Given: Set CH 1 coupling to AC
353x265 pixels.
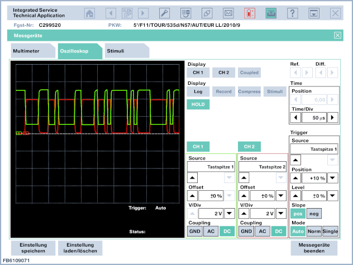Looking at the screenshot, I should click(211, 232).
